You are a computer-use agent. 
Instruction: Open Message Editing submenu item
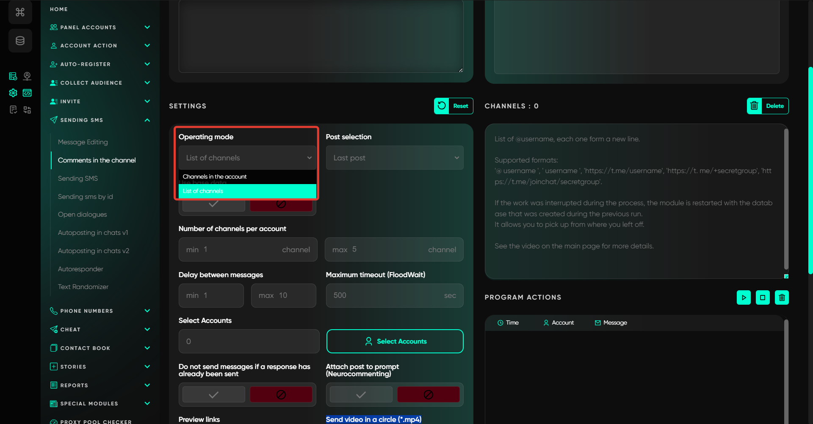83,142
